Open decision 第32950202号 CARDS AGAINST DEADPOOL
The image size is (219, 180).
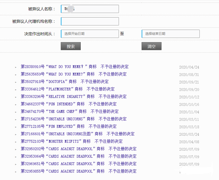79,149
